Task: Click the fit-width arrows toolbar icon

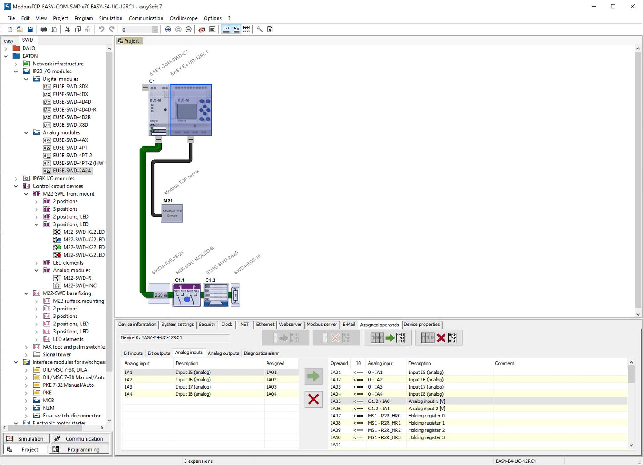Action: click(x=247, y=29)
